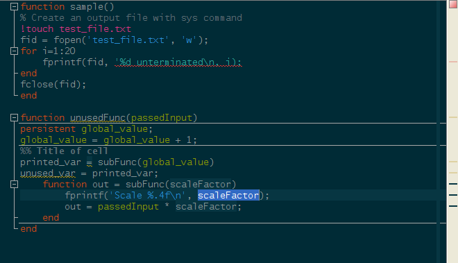The image size is (458, 263).
Task: Collapse the for i=1:20 loop fold
Action: (14, 51)
